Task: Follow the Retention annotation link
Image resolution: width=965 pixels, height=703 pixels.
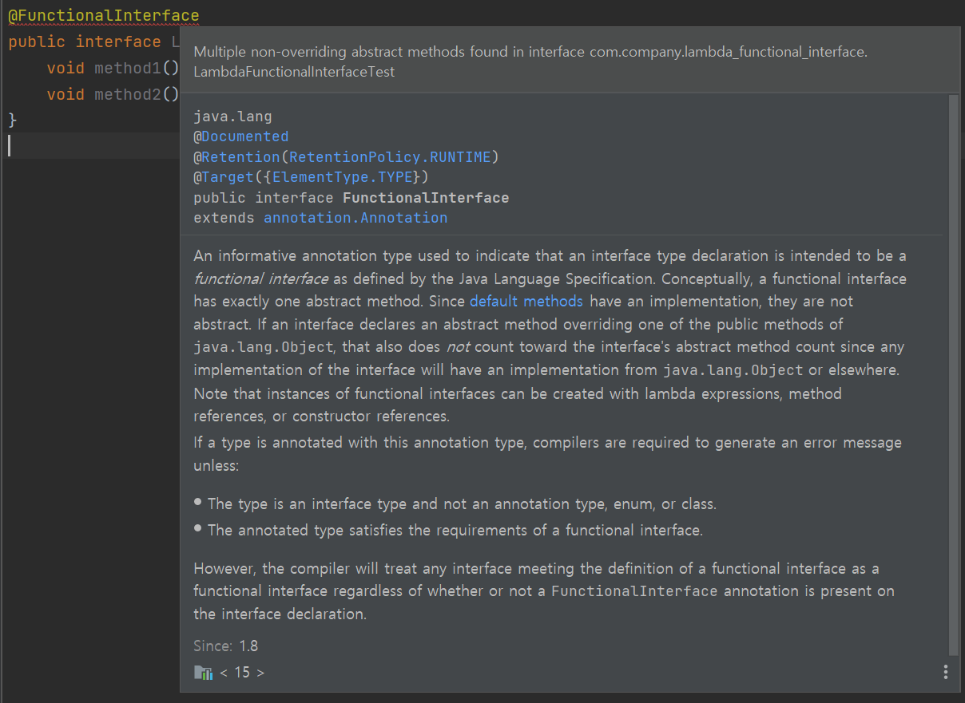Action: 240,157
